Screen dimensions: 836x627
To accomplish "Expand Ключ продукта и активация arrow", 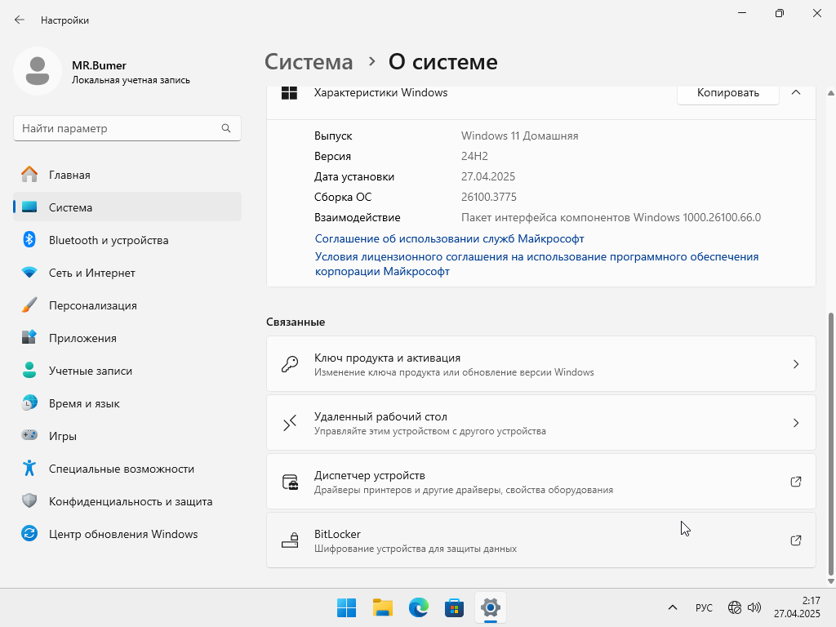I will (796, 364).
